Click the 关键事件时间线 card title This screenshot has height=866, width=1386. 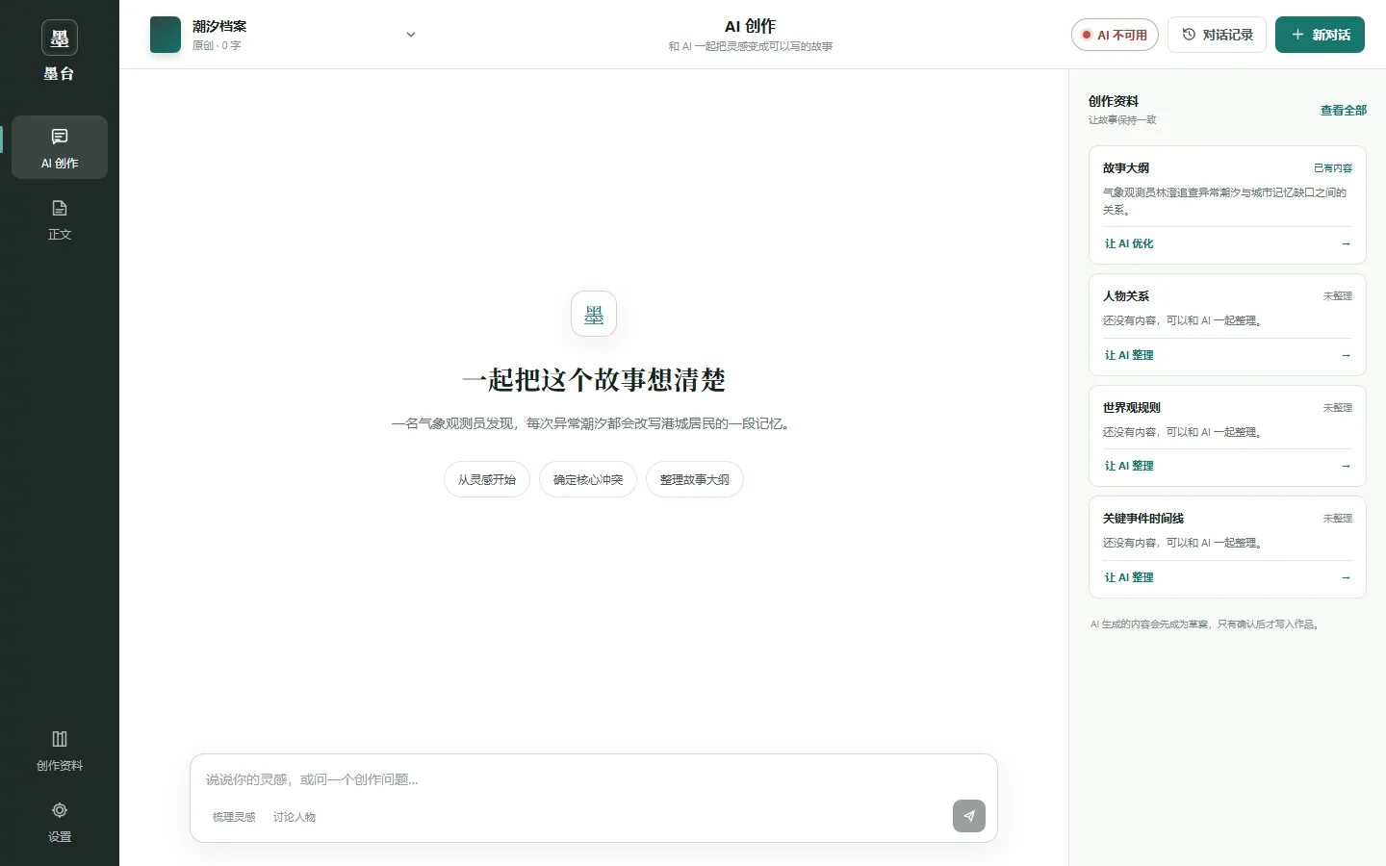point(1143,519)
